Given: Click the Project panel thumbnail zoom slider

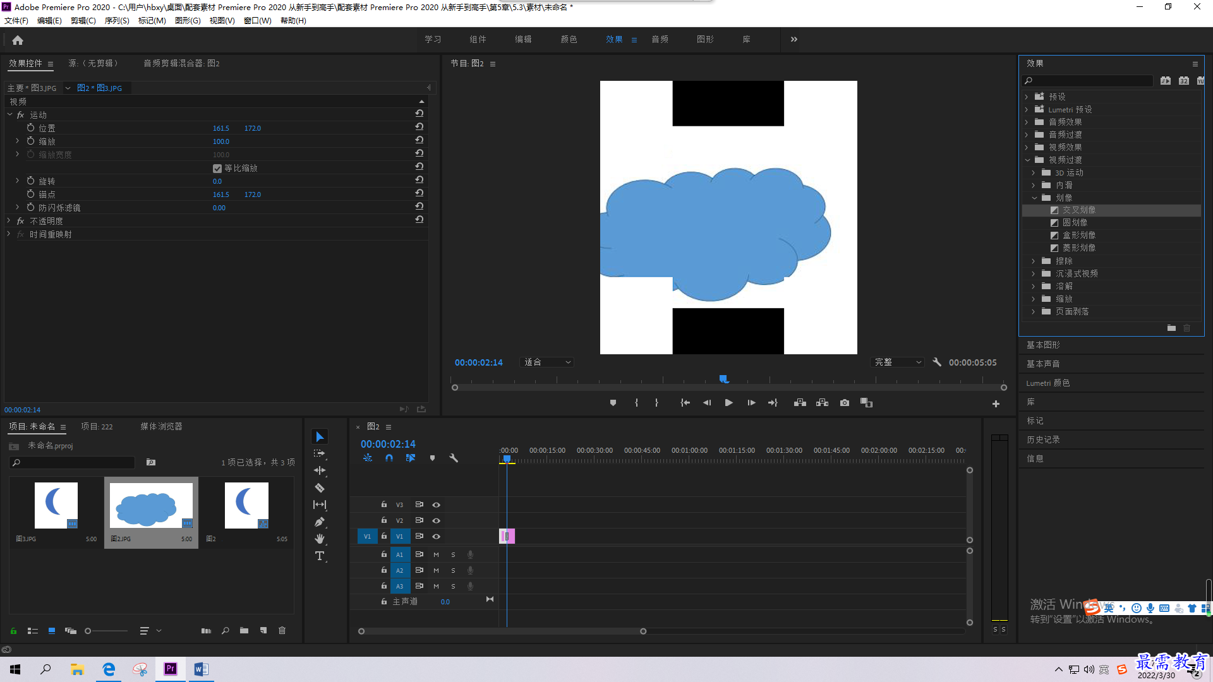Looking at the screenshot, I should 107,631.
